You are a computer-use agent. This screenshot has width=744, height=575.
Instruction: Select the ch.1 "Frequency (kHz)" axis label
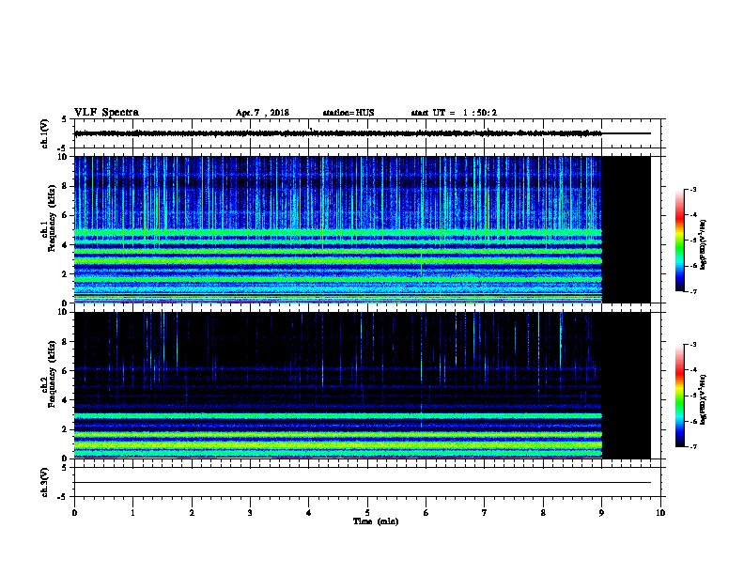pyautogui.click(x=52, y=218)
